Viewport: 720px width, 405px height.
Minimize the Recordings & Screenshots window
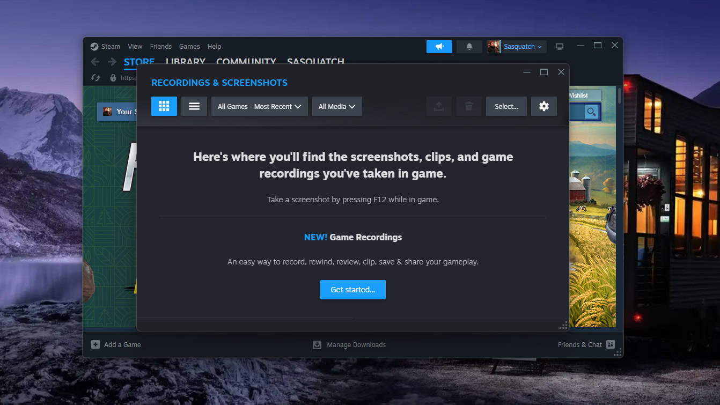pos(527,72)
